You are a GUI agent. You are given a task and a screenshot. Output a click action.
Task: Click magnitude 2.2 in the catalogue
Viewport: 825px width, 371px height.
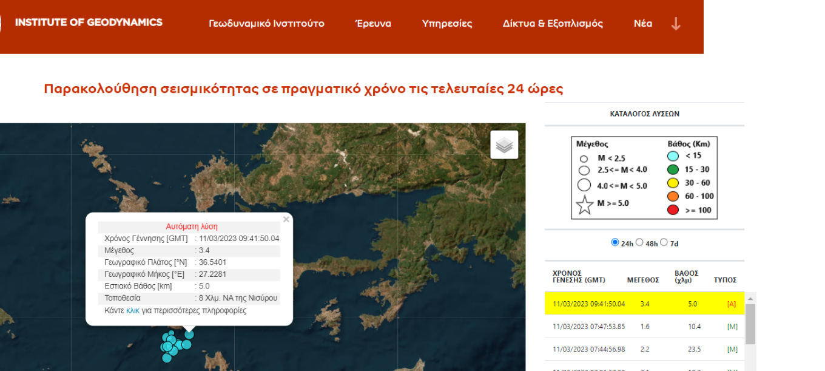coord(644,349)
